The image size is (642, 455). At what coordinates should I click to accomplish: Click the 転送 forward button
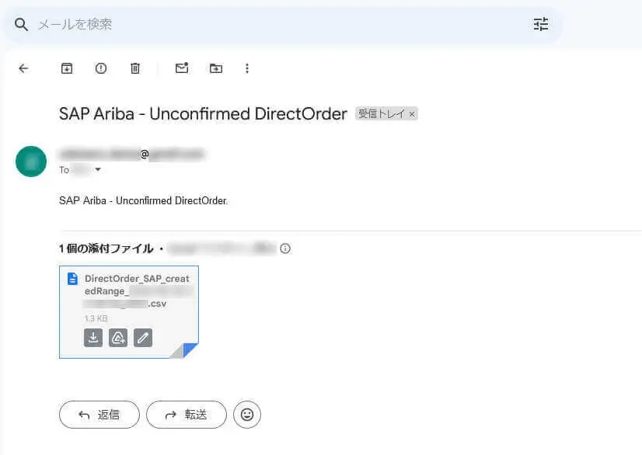[x=187, y=415]
